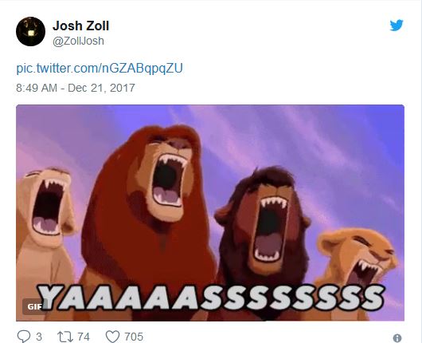The height and width of the screenshot is (343, 422).
Task: Click the reply count 3
Action: pyautogui.click(x=39, y=337)
